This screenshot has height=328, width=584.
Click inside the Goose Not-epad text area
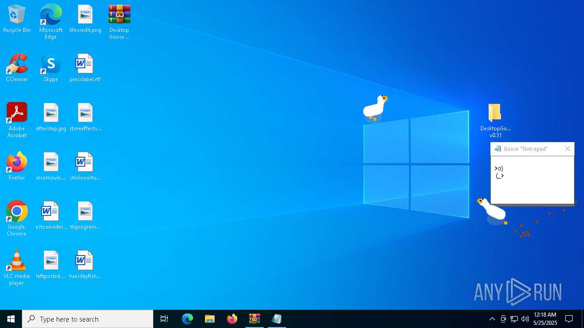click(x=532, y=179)
